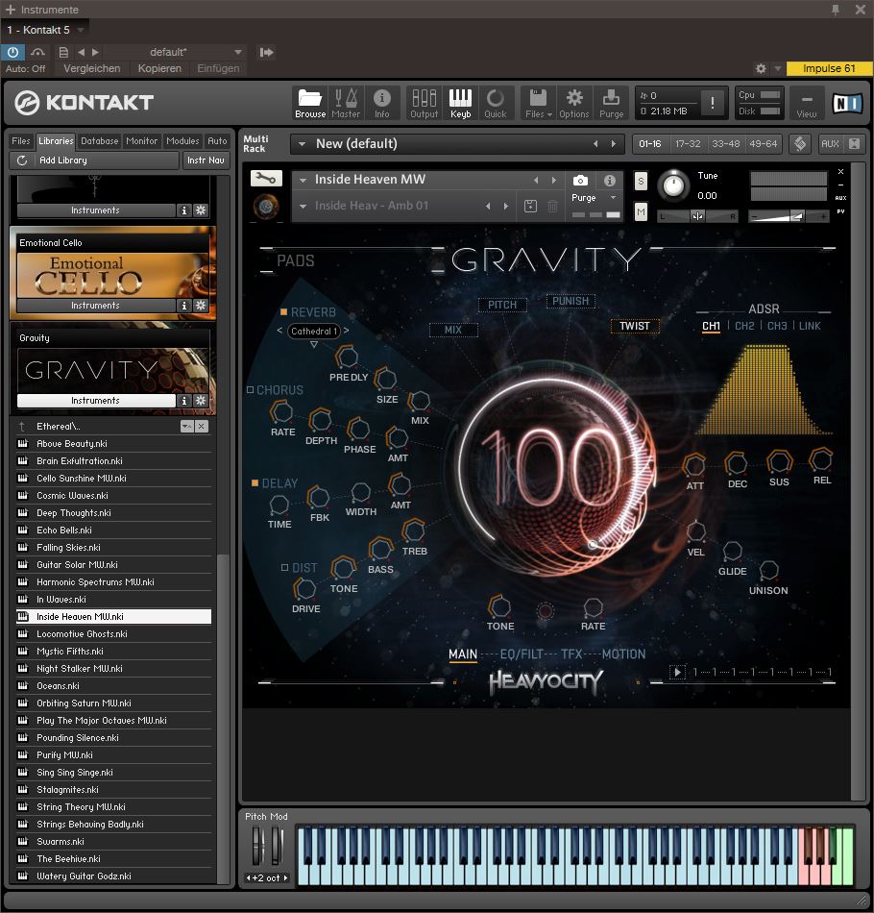Switch to the Database tab
Screen dimensions: 874x913
(x=100, y=141)
